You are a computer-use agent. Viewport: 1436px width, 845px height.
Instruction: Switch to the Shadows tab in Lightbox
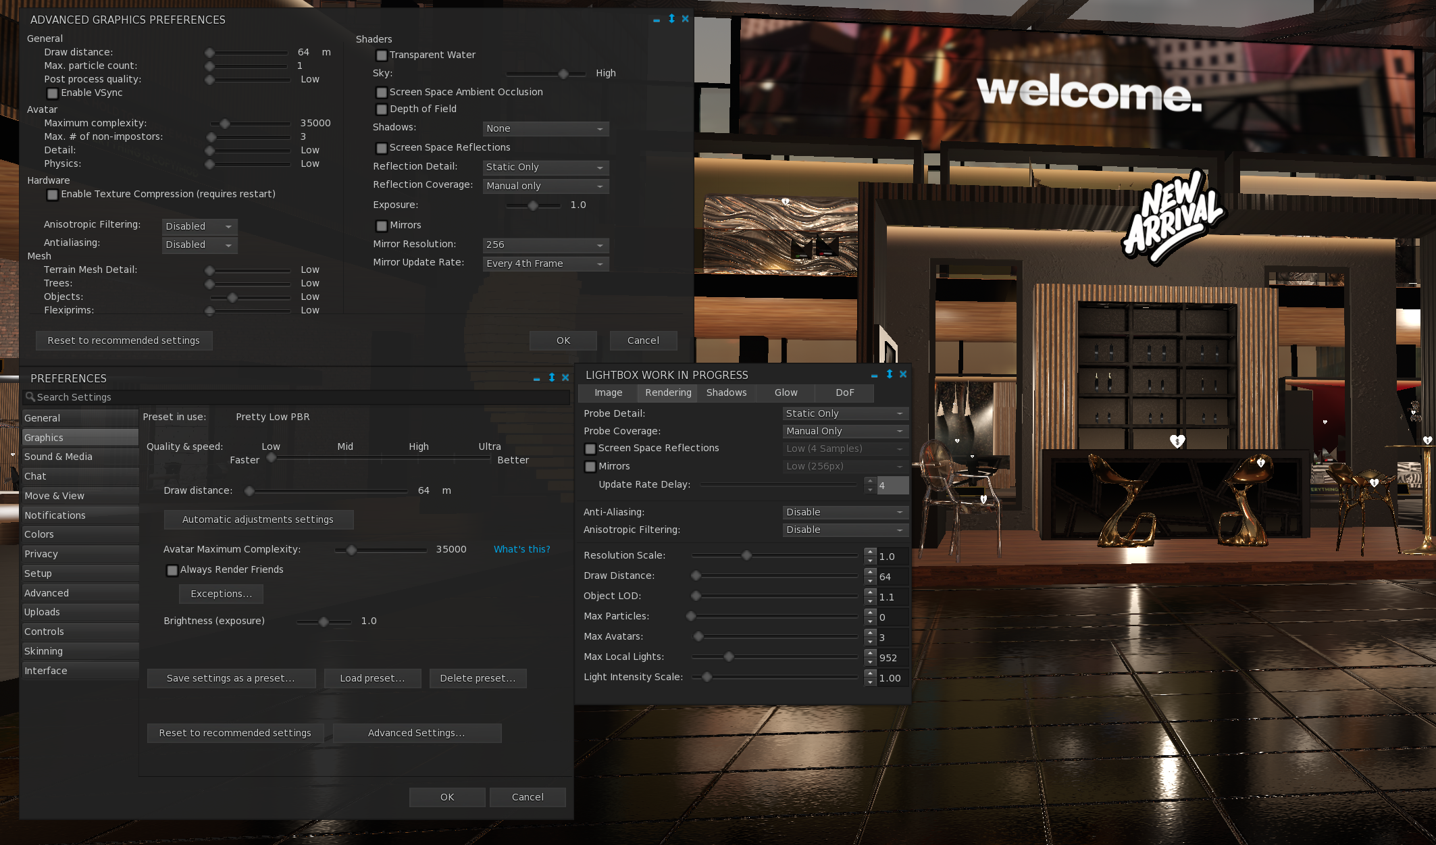pyautogui.click(x=726, y=392)
